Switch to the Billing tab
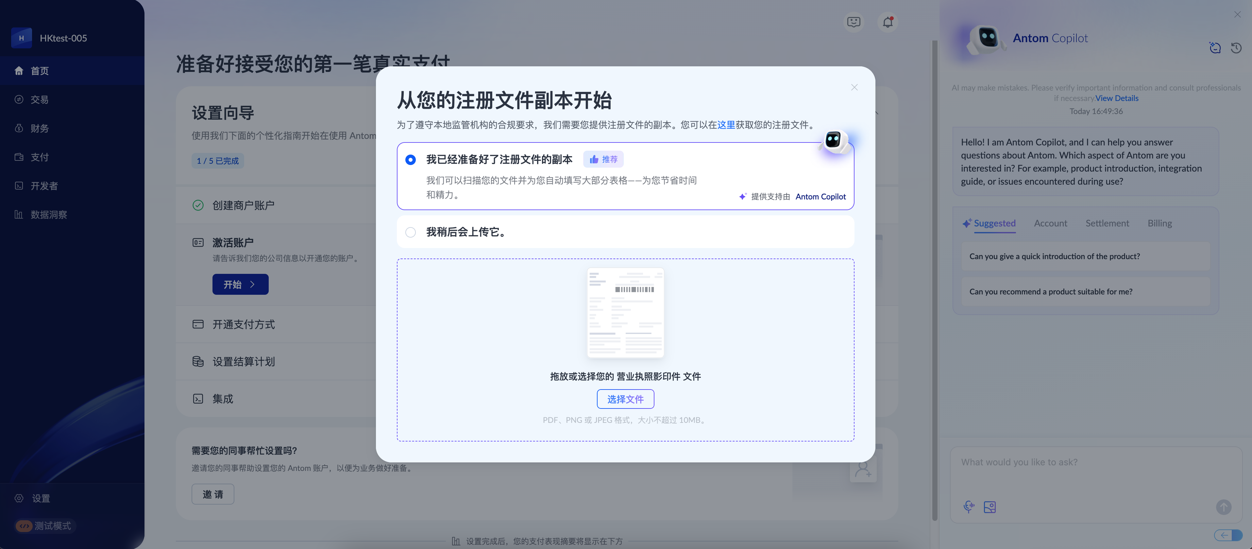This screenshot has width=1252, height=549. [1159, 223]
